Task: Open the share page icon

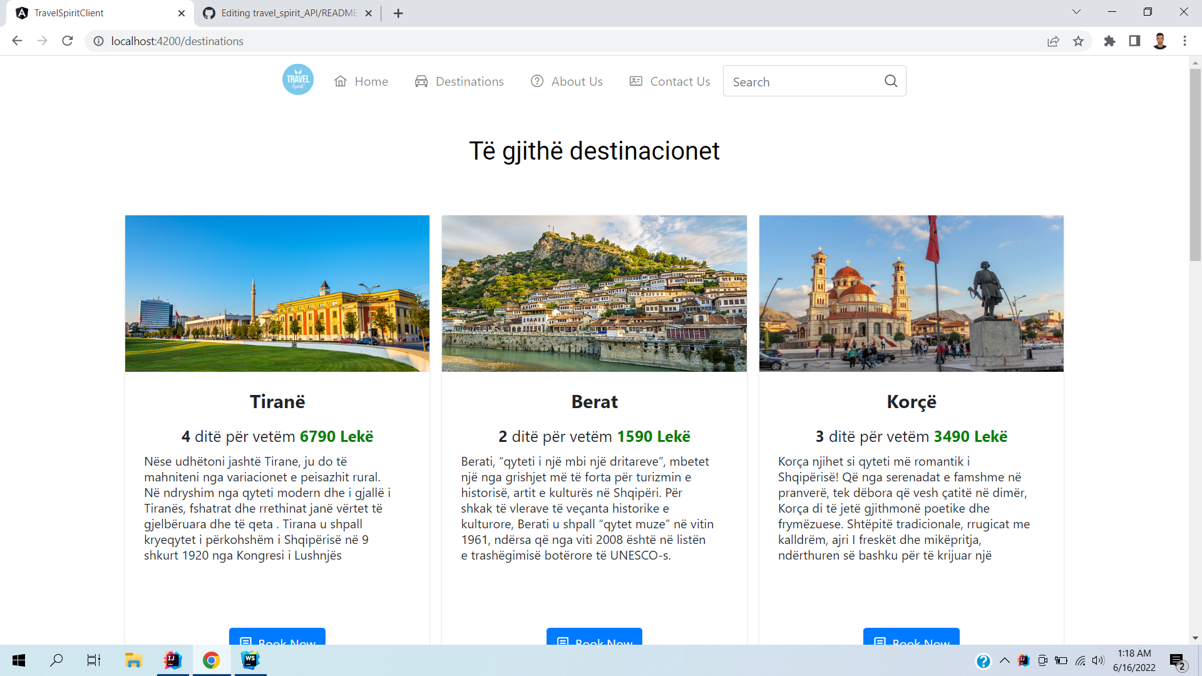Action: (x=1053, y=41)
